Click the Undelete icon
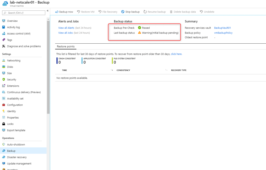266x170 pixels. [201, 12]
